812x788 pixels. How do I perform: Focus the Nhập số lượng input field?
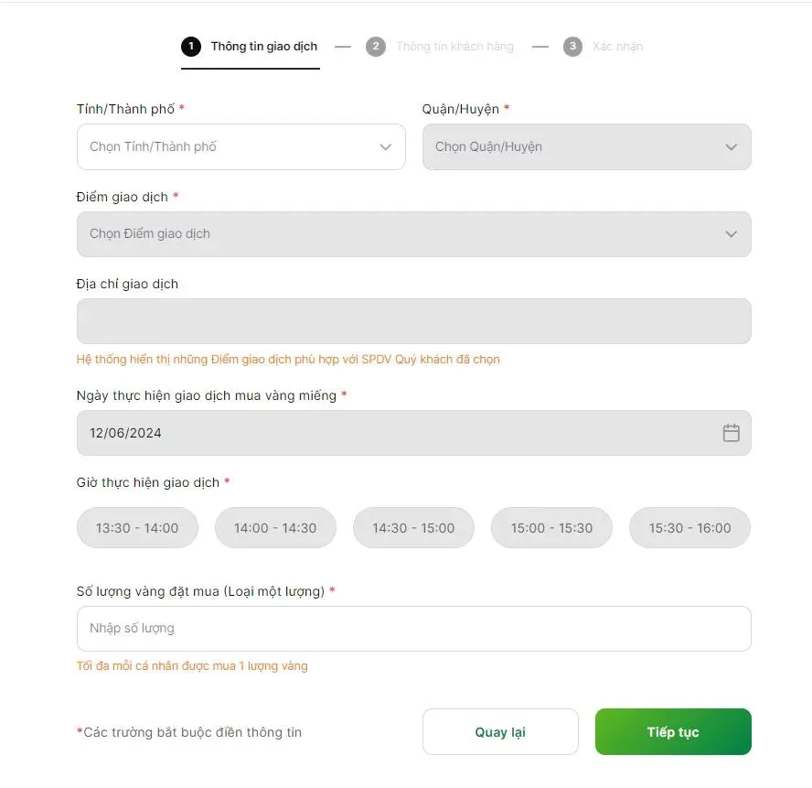click(x=413, y=629)
